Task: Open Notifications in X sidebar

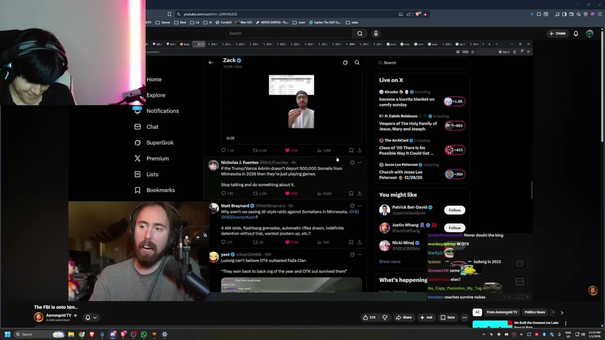Action: (x=156, y=111)
